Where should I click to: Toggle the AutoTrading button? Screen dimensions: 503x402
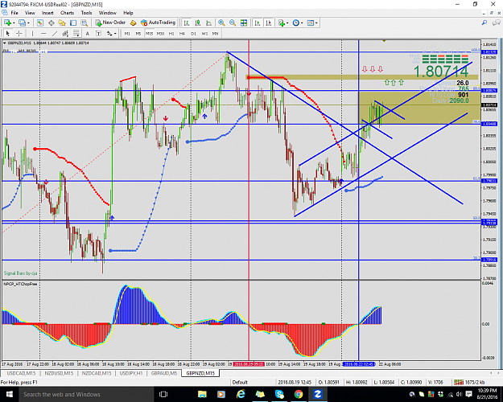pos(159,23)
